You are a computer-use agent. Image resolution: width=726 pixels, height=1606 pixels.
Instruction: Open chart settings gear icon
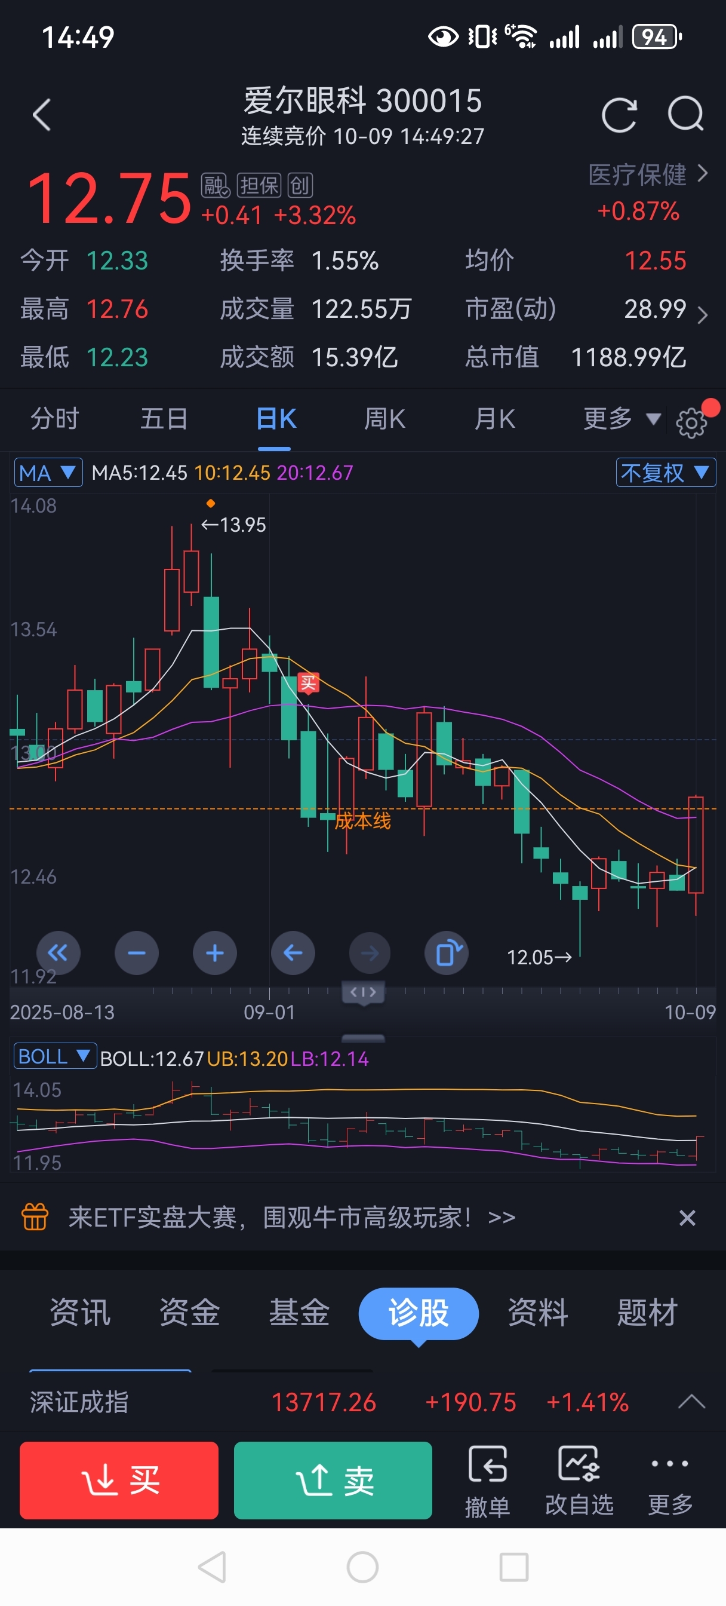click(x=691, y=422)
